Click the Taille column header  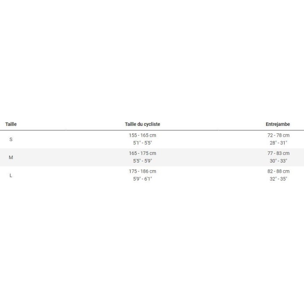click(x=11, y=124)
